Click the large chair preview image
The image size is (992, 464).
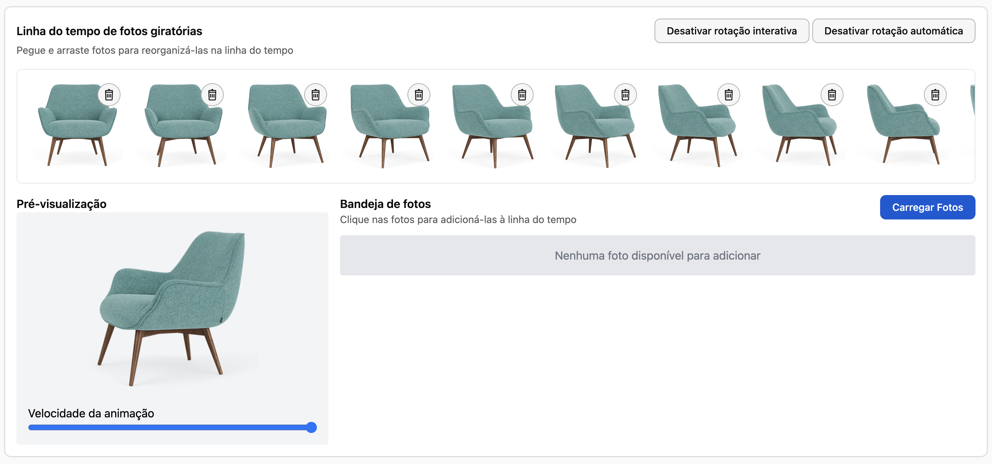click(x=172, y=308)
